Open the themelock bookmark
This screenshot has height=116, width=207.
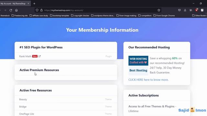(x=5, y=15)
